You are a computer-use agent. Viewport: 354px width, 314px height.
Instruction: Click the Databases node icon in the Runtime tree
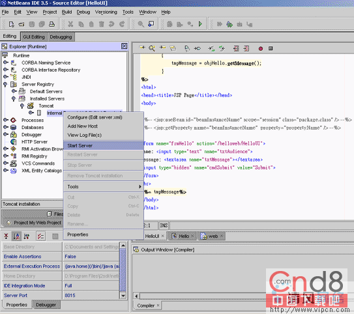[14, 128]
